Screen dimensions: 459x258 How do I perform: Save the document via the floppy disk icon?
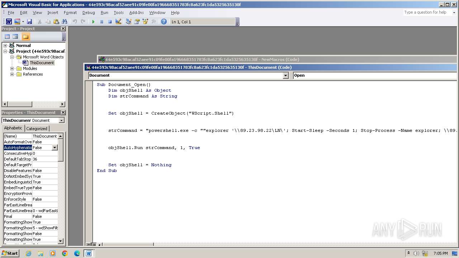pos(29,22)
